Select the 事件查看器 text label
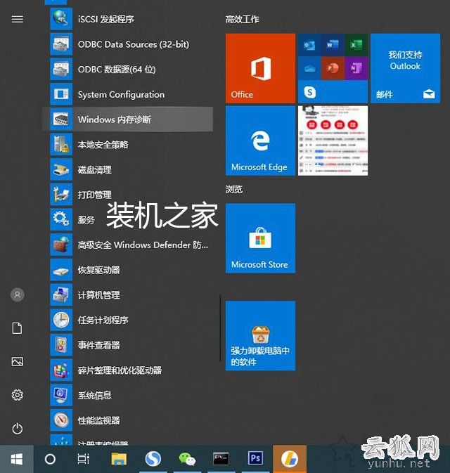This screenshot has width=450, height=473. 98,345
